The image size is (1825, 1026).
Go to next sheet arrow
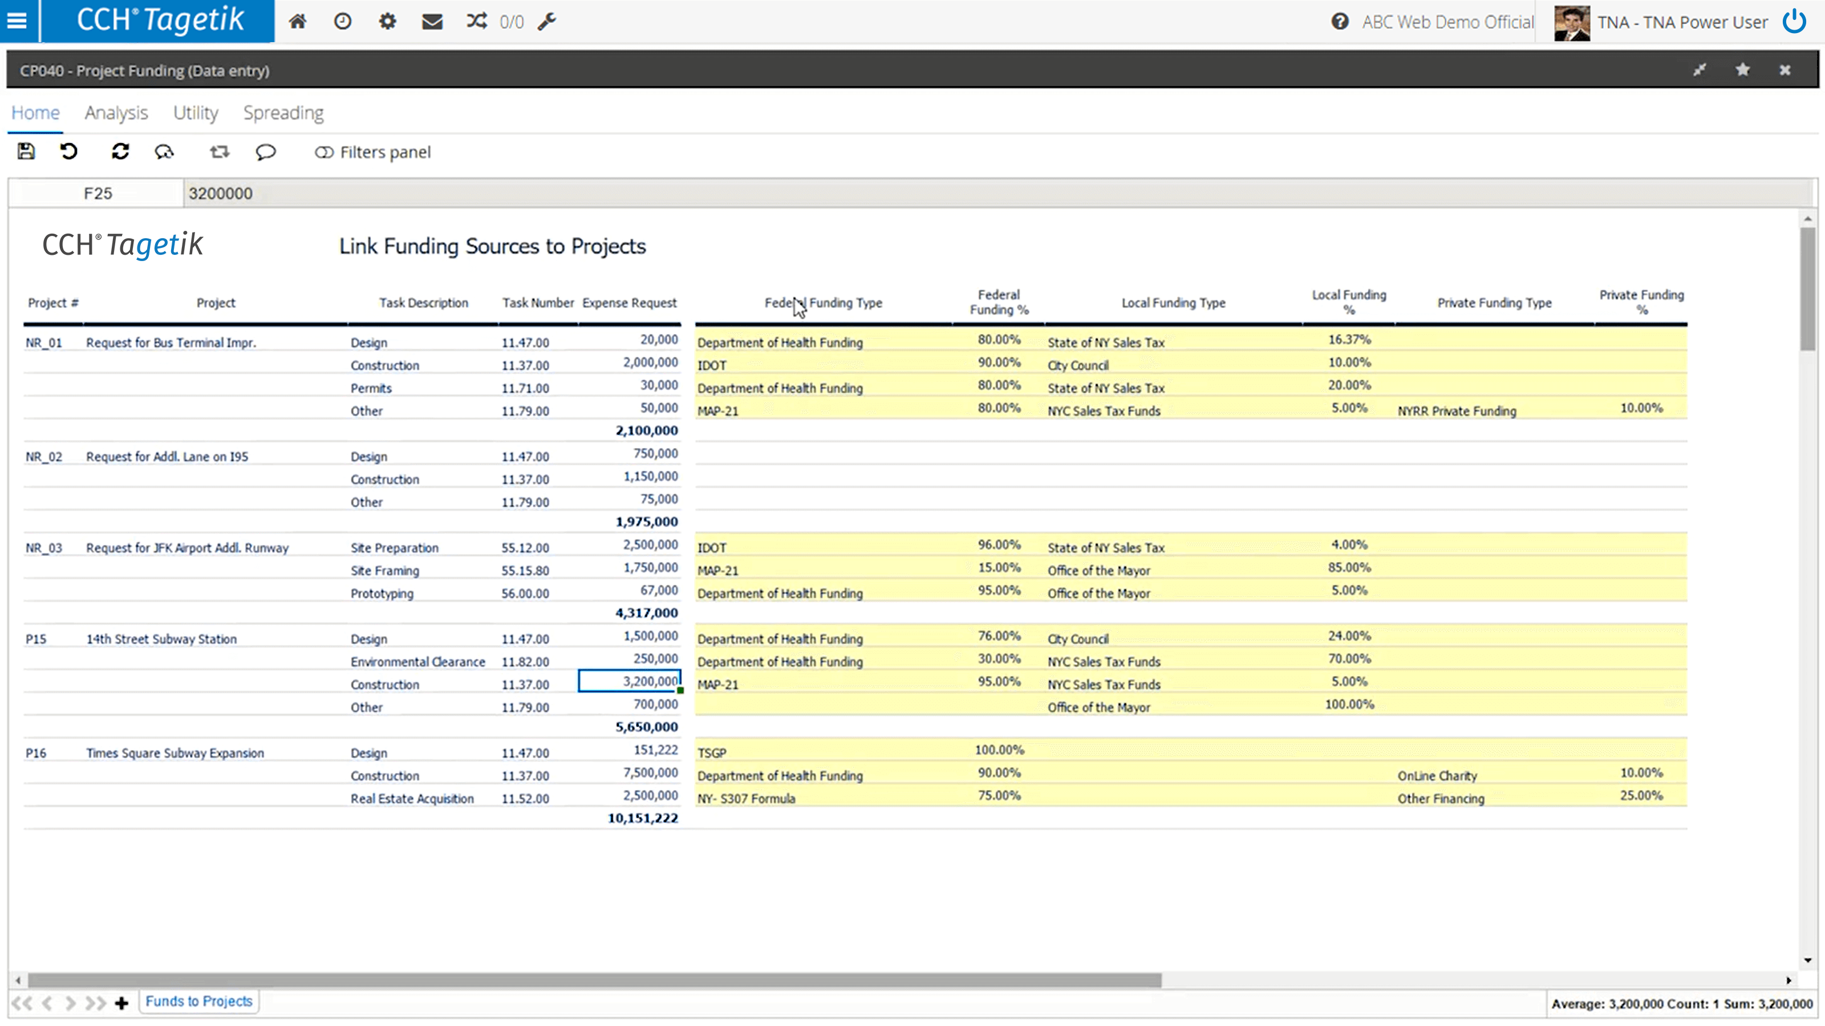(x=70, y=1003)
